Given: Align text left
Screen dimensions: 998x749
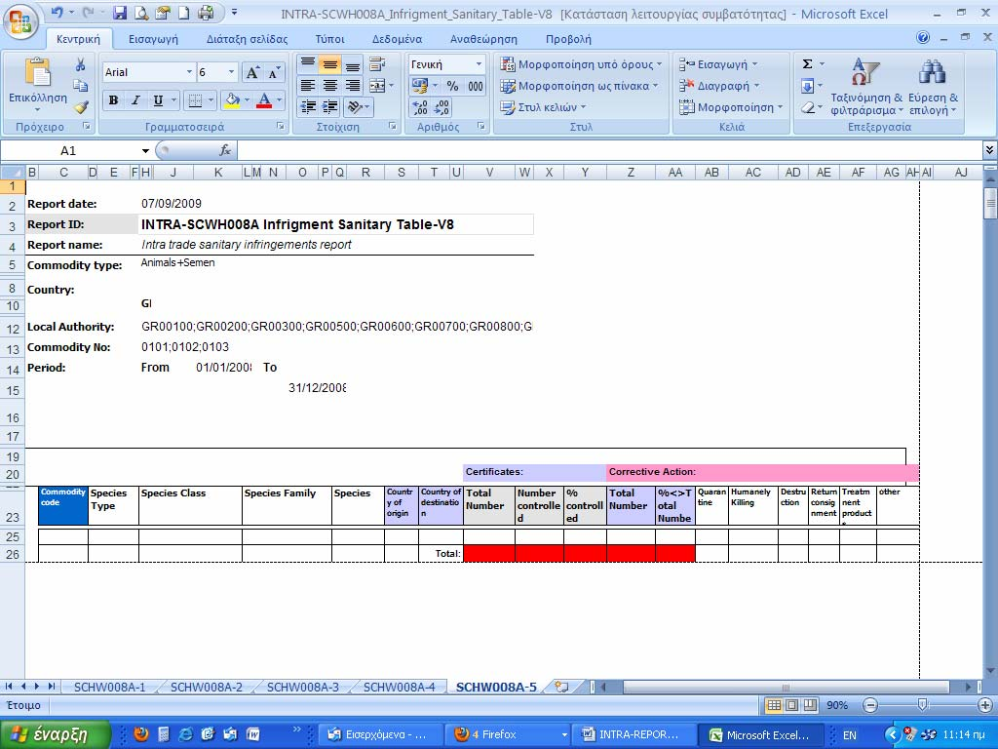Looking at the screenshot, I should (x=307, y=86).
